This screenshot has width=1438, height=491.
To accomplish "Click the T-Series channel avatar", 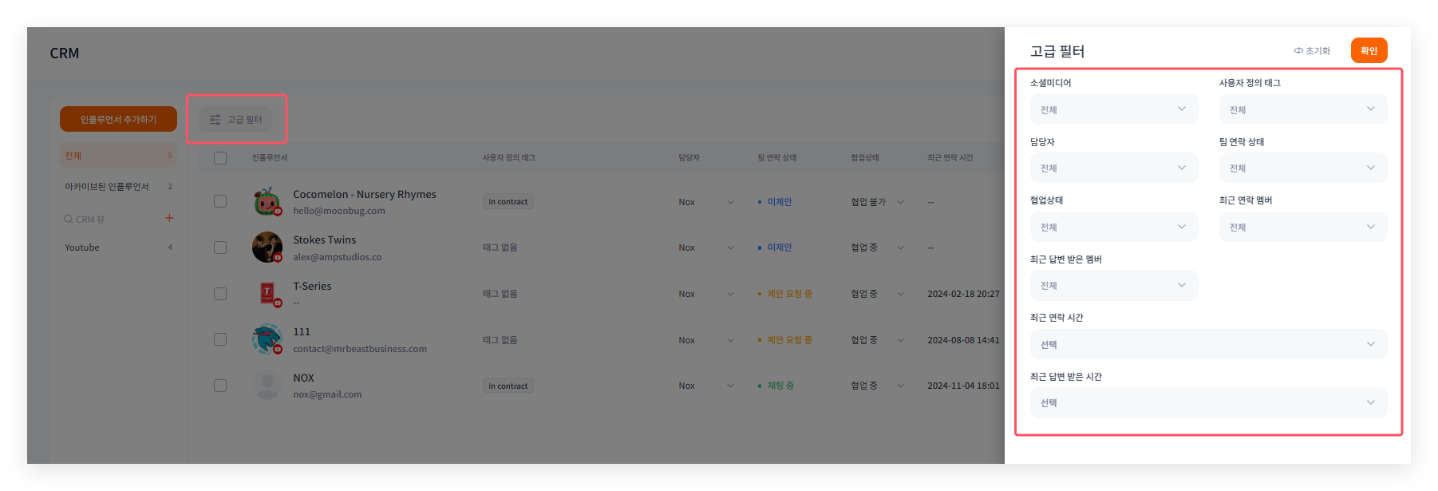I will [x=267, y=293].
